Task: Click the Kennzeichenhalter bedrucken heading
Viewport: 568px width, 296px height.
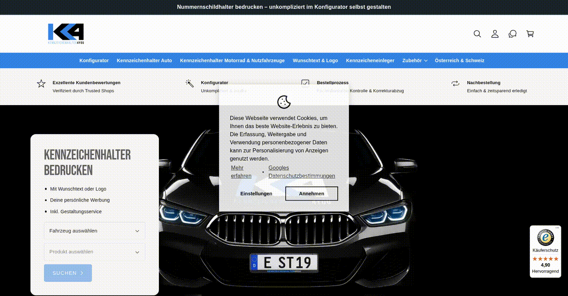Action: tap(87, 162)
